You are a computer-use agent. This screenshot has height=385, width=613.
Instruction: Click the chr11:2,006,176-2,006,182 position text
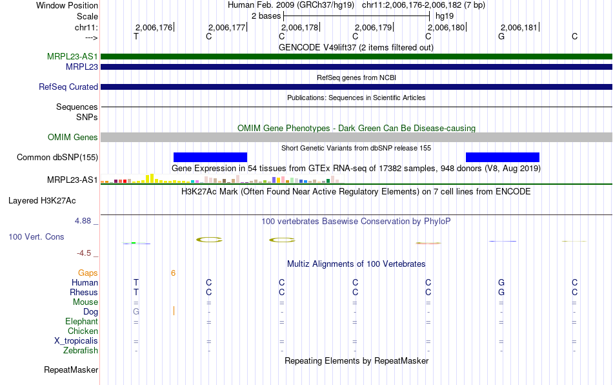point(423,5)
